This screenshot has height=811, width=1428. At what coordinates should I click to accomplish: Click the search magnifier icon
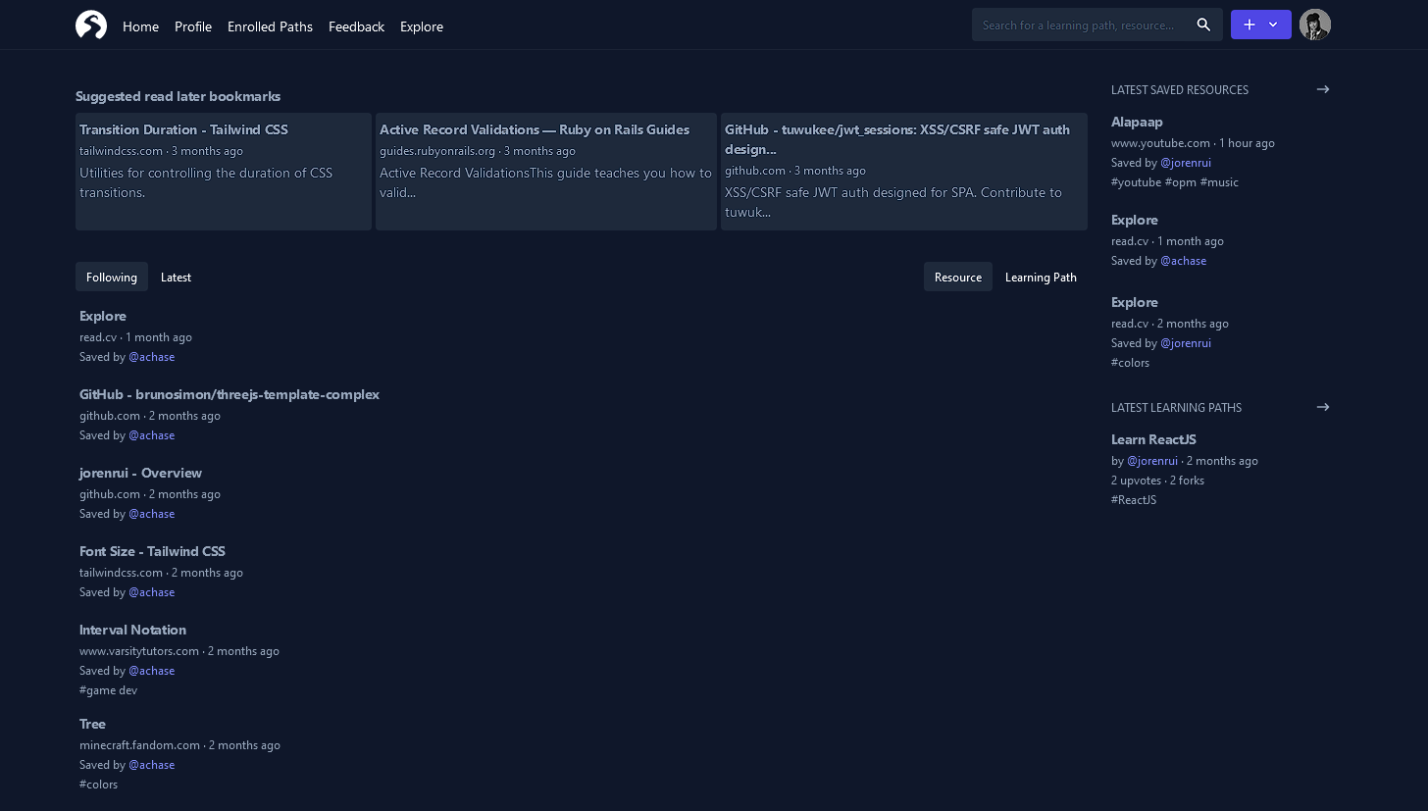(x=1203, y=25)
